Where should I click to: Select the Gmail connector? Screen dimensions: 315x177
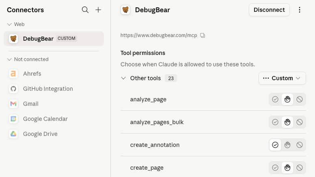pos(54,104)
